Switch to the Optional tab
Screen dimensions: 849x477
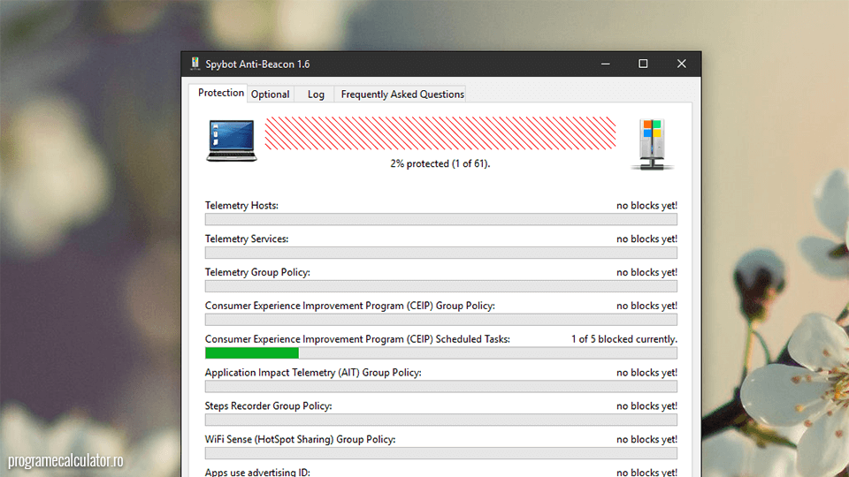(x=270, y=95)
